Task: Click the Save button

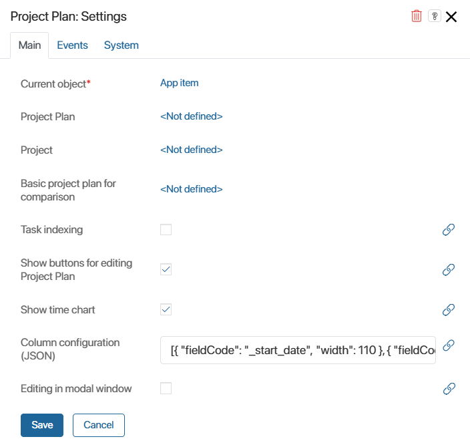Action: [42, 425]
